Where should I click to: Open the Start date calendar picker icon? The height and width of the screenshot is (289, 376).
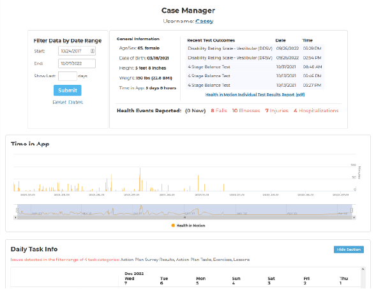[93, 51]
